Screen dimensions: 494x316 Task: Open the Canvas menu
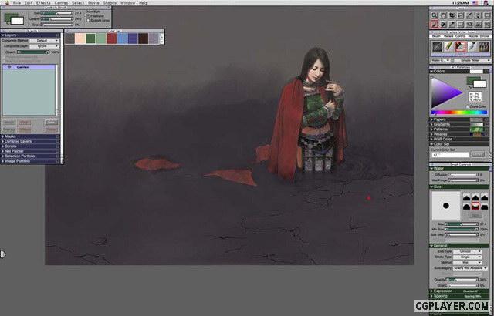click(x=61, y=3)
